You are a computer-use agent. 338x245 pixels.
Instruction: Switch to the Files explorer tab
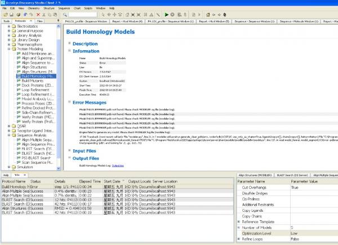[x=39, y=21]
